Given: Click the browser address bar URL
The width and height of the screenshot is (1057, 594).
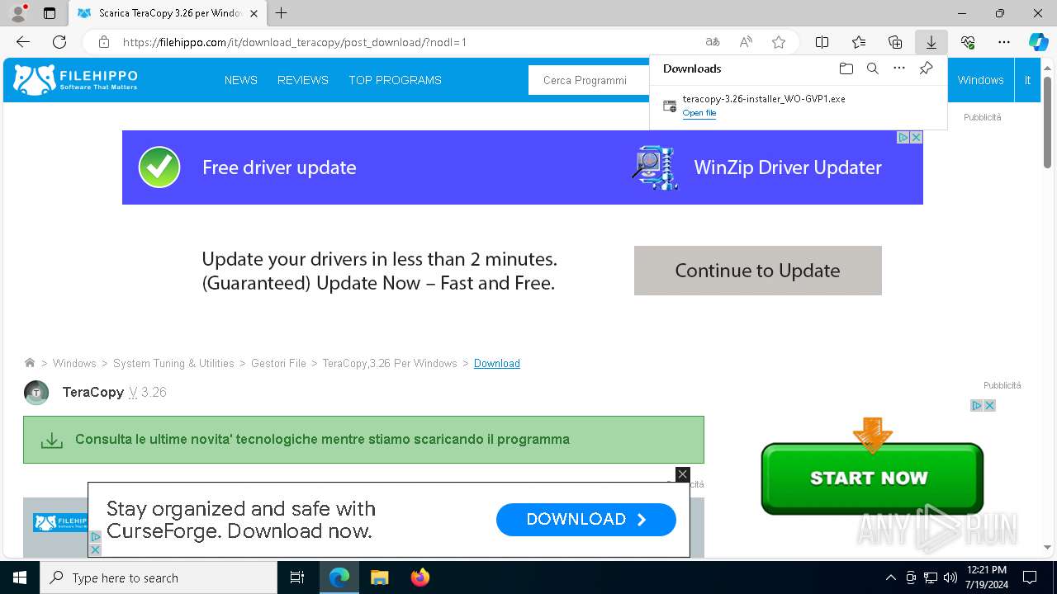Looking at the screenshot, I should 295,42.
